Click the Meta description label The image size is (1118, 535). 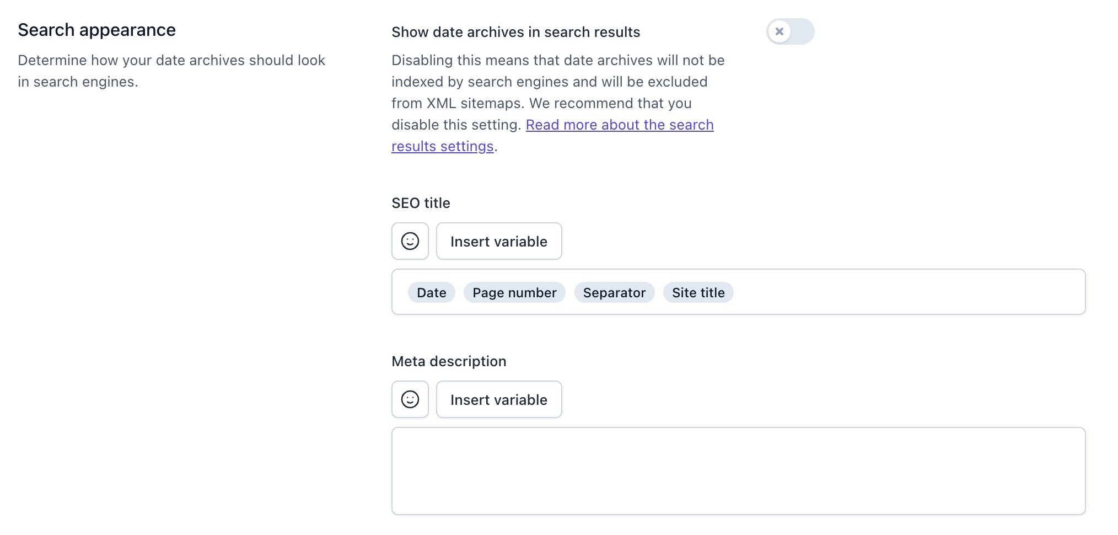point(448,361)
